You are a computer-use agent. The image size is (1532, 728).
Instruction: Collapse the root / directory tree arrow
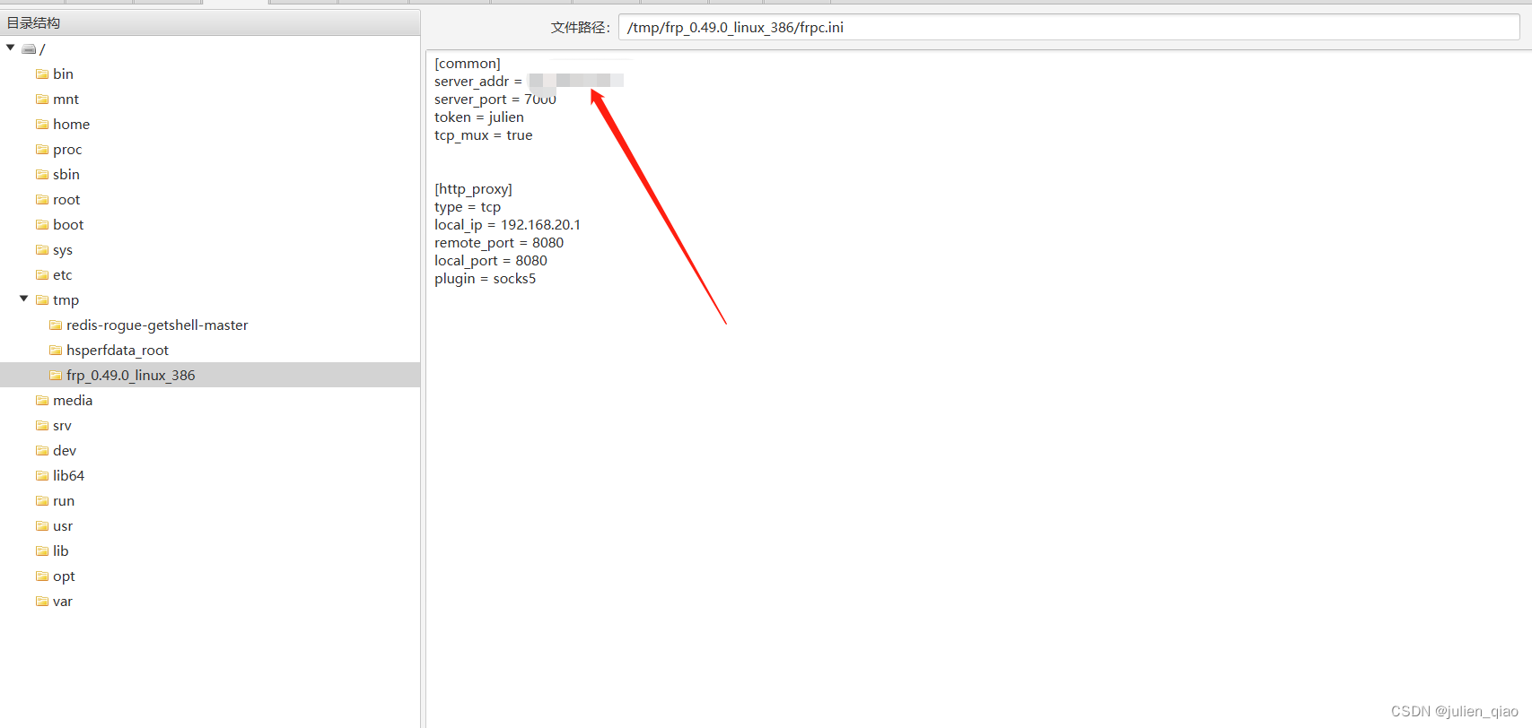11,48
